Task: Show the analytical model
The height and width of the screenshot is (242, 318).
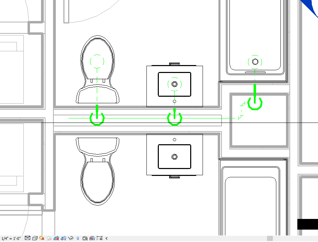Action: pyautogui.click(x=92, y=238)
